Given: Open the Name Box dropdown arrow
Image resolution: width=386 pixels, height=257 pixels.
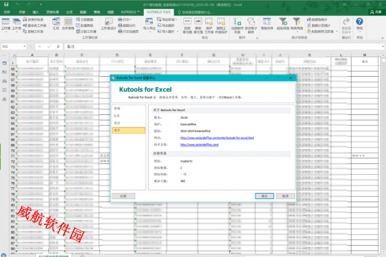Looking at the screenshot, I should pyautogui.click(x=24, y=46).
